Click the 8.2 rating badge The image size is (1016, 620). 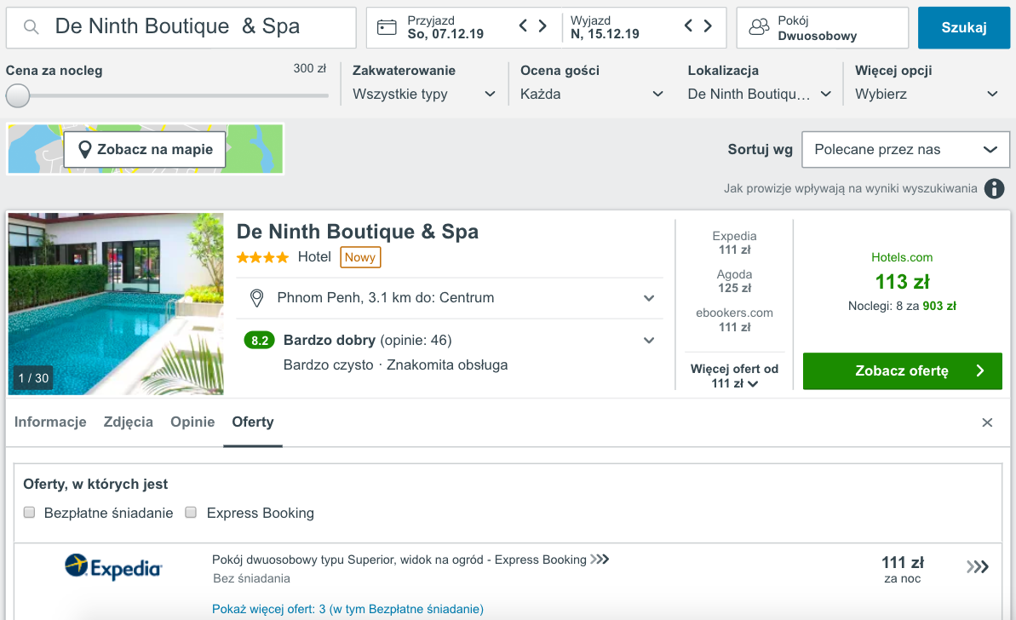(x=259, y=340)
